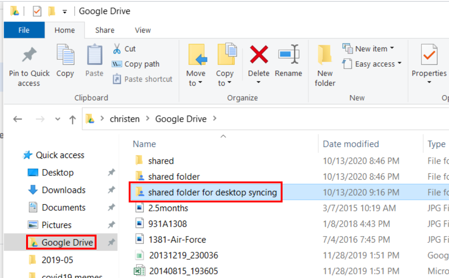Switch to the View ribbon tab

(x=142, y=30)
